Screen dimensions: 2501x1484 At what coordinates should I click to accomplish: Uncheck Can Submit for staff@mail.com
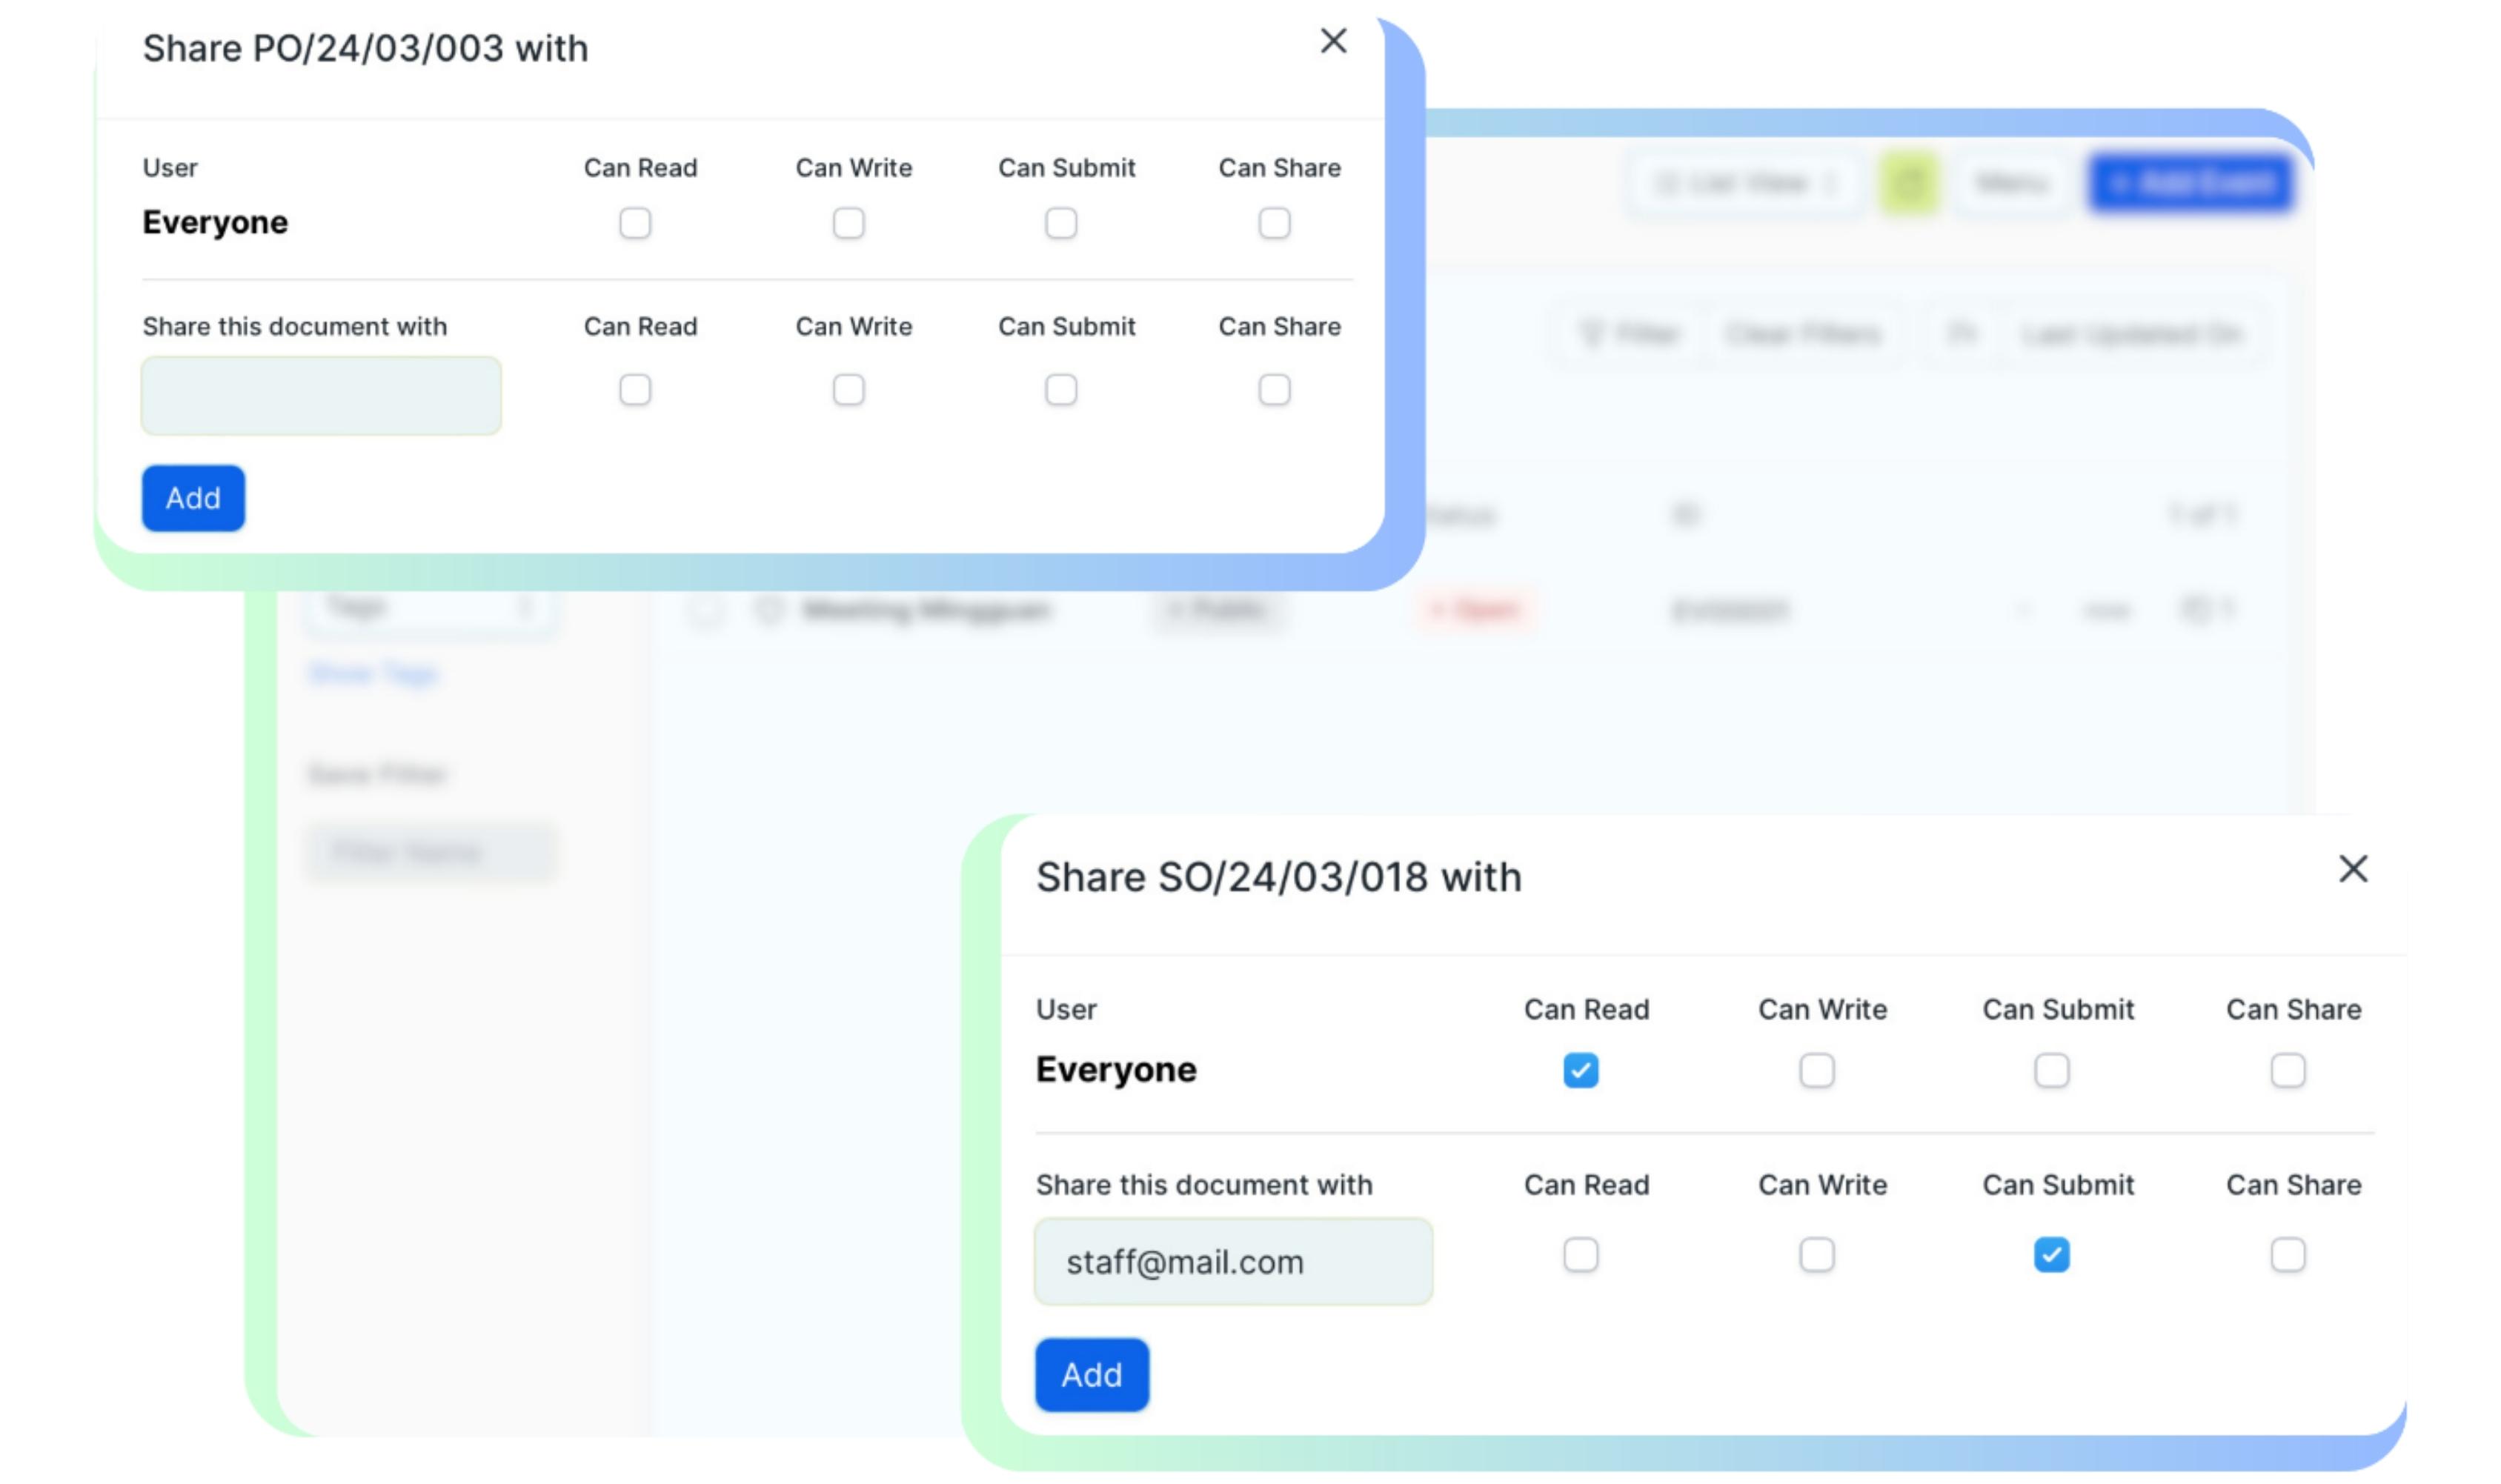(x=2051, y=1255)
